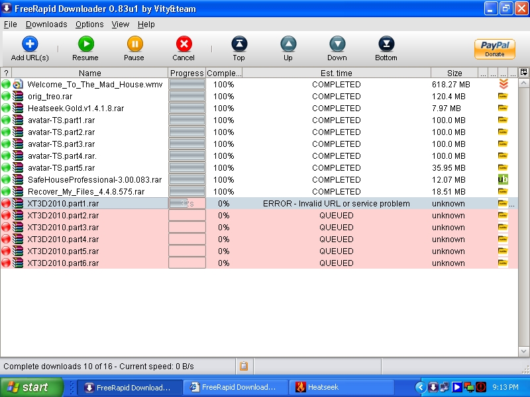The height and width of the screenshot is (397, 530).
Task: Click the Down arrow toolbar icon
Action: click(337, 44)
